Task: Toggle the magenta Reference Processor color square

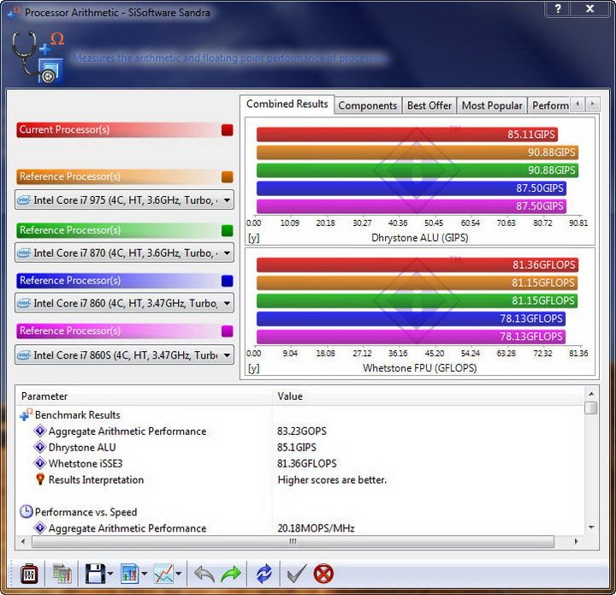Action: (227, 331)
